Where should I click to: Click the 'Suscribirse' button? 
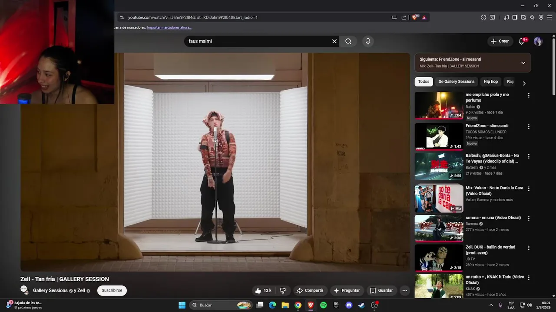112,290
